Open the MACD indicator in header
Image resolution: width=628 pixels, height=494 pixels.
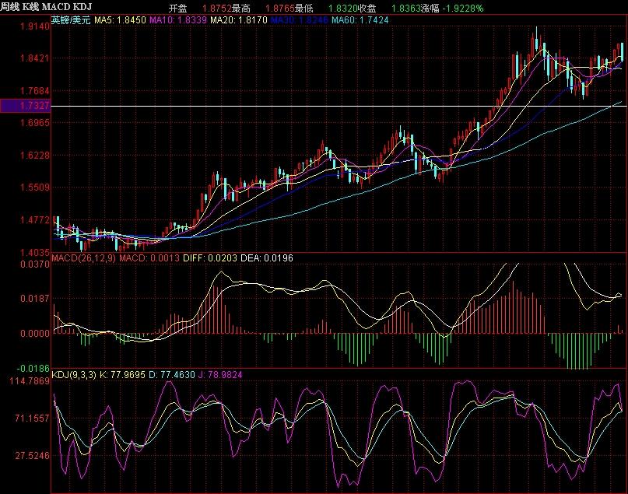(x=58, y=8)
